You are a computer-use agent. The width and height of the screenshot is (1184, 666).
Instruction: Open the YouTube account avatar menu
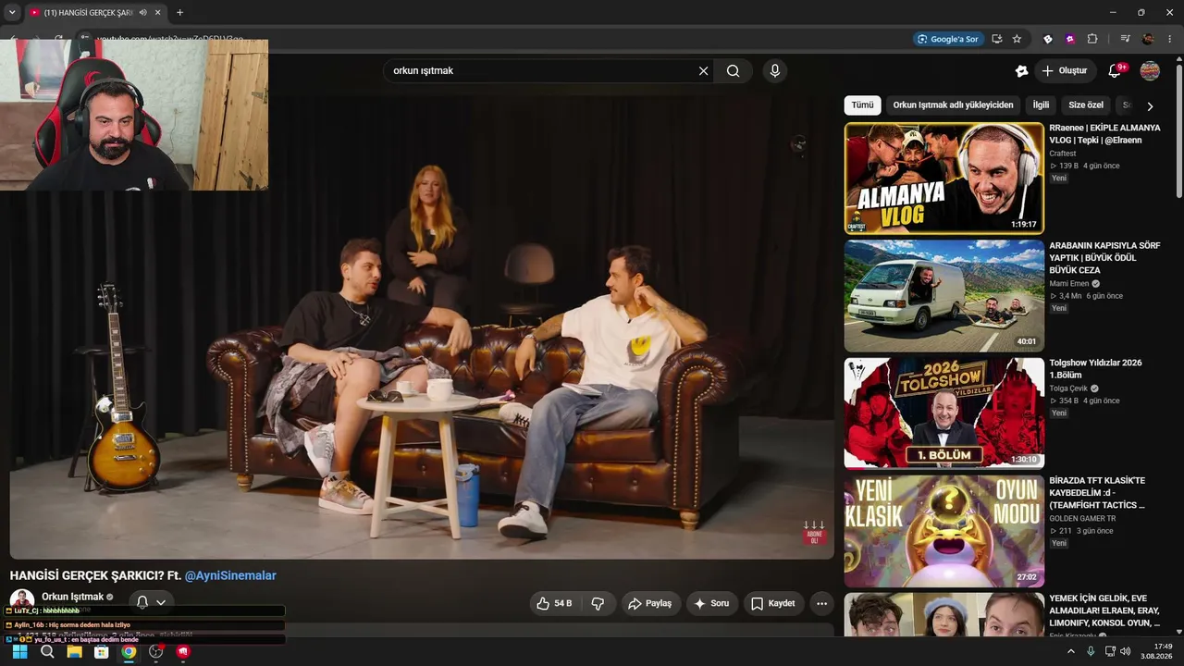click(1150, 70)
